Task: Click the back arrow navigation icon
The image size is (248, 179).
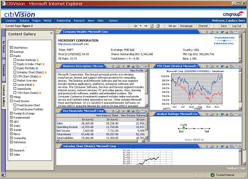Action: [136, 26]
